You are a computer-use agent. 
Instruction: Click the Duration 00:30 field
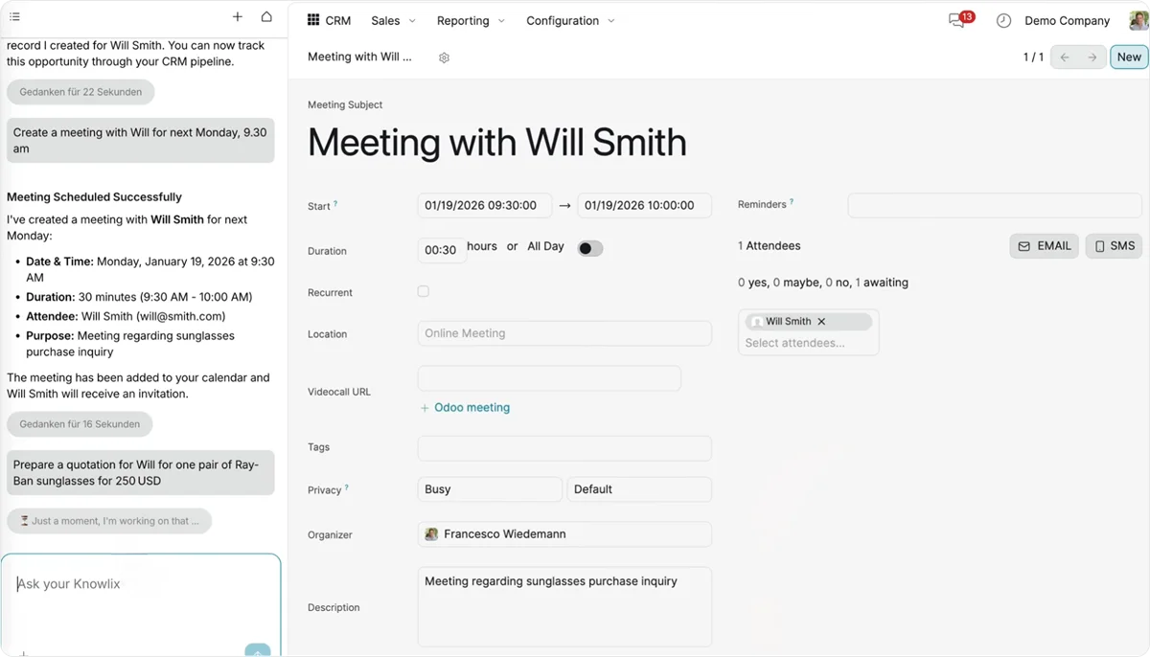(x=442, y=250)
